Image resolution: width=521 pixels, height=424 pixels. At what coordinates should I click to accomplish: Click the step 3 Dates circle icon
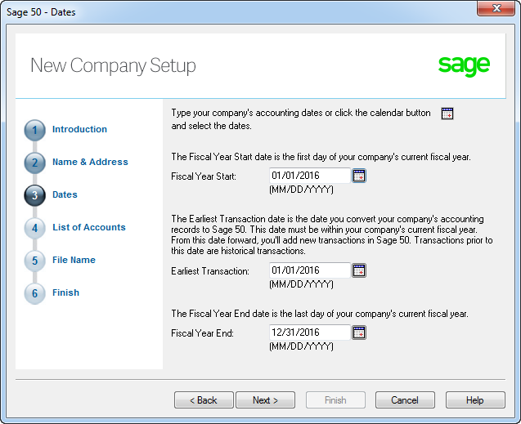click(x=34, y=195)
